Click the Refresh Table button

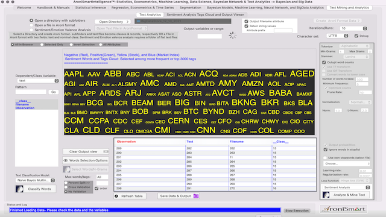point(130,196)
